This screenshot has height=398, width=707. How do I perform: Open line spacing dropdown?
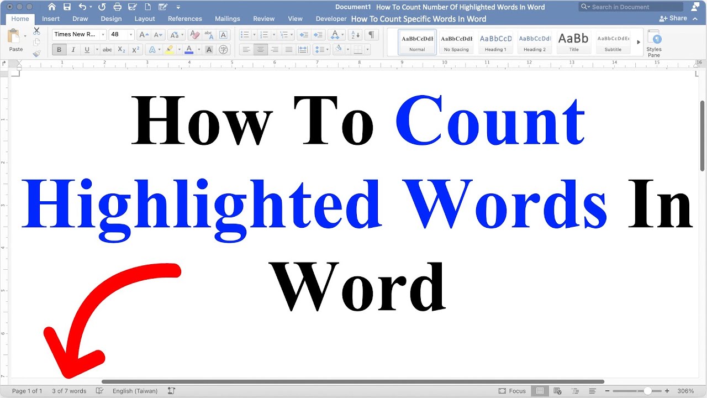click(x=321, y=50)
